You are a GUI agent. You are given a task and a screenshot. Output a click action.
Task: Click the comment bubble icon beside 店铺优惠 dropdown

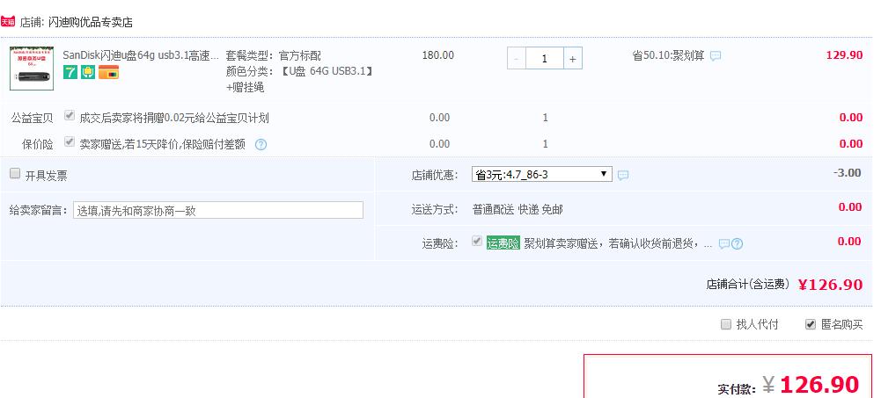point(622,176)
